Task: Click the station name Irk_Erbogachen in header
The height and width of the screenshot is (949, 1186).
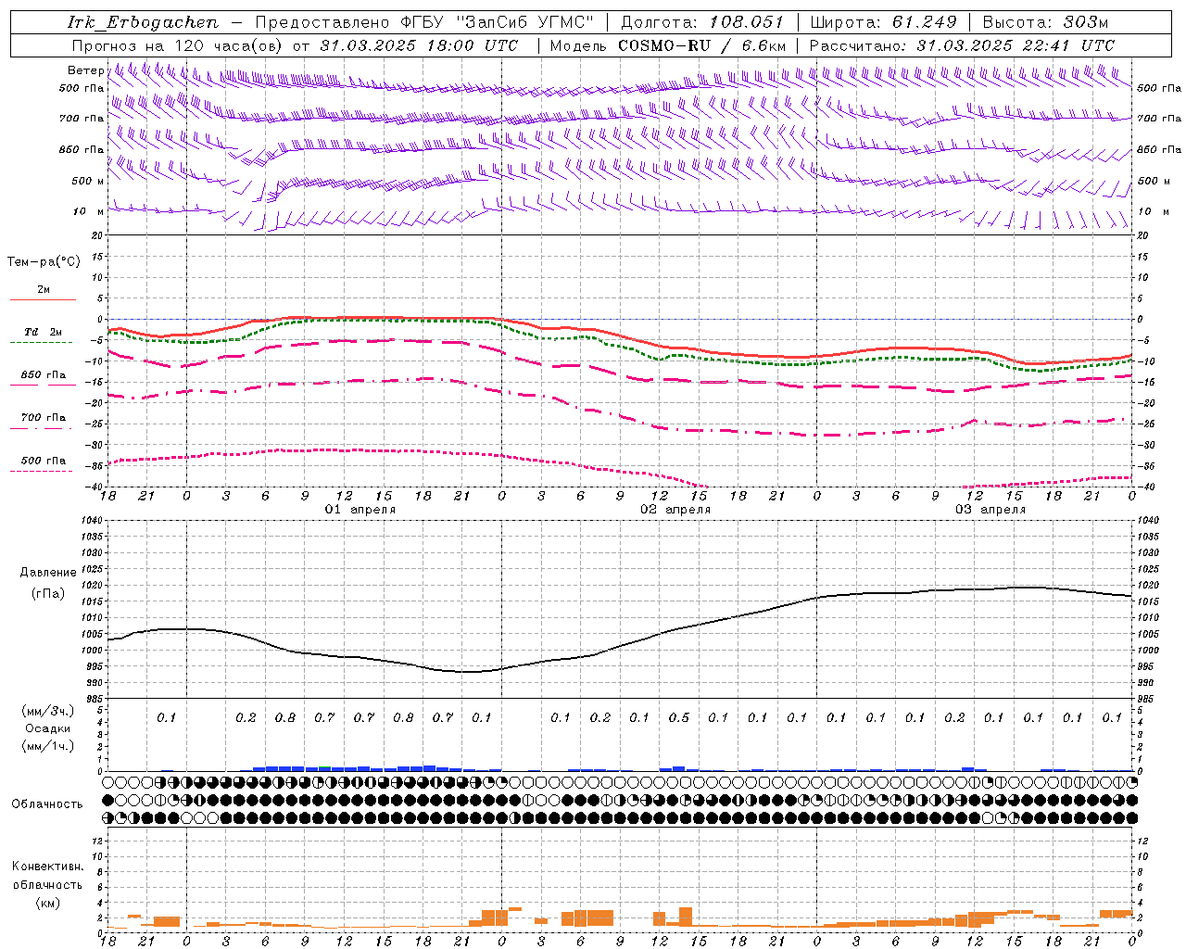Action: pyautogui.click(x=144, y=22)
